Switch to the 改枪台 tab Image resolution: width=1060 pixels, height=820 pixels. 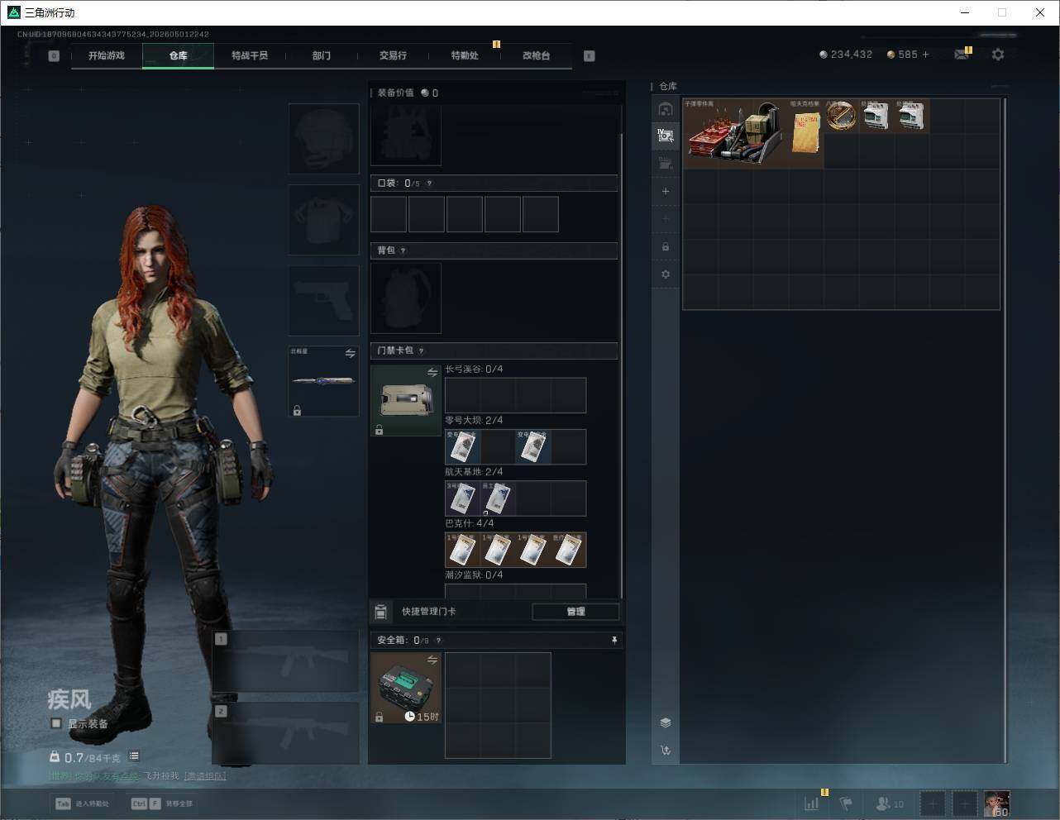(536, 55)
